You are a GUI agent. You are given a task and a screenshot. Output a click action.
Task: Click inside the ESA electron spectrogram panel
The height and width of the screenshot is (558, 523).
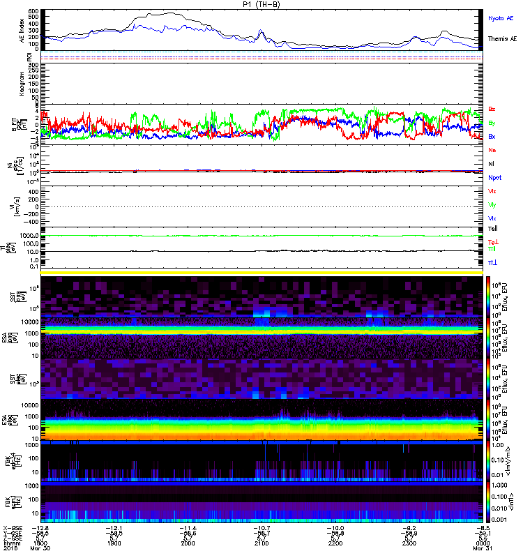(x=261, y=420)
